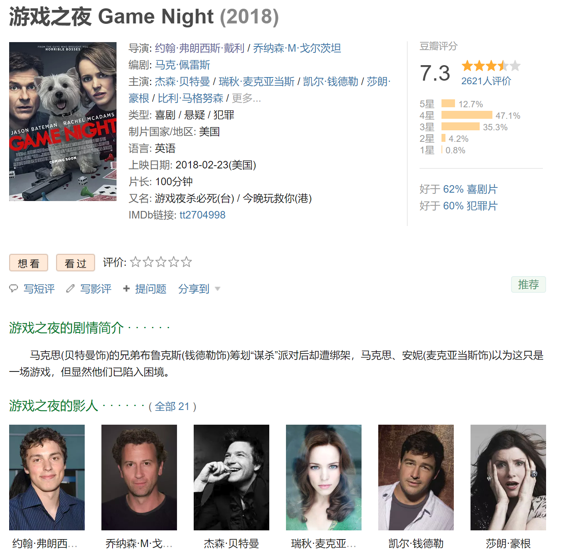Click the 推荐 button
562x553 pixels.
coord(529,284)
